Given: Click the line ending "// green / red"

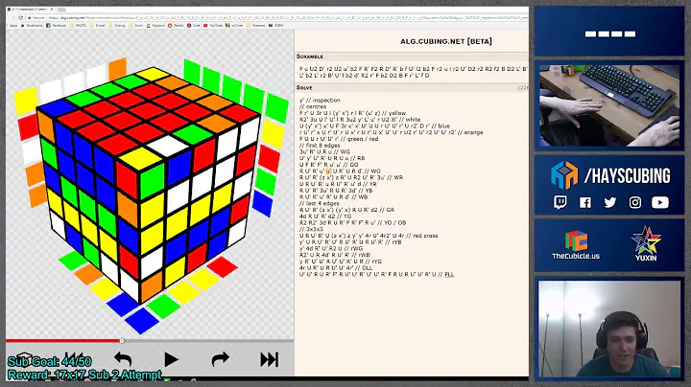Looking at the screenshot, I should click(x=339, y=139).
